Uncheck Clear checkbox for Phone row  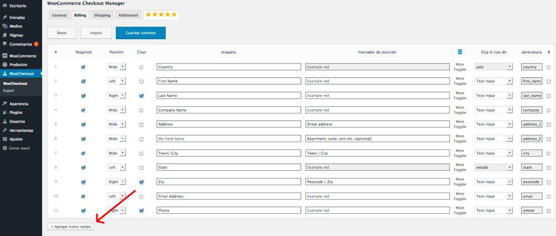click(142, 211)
